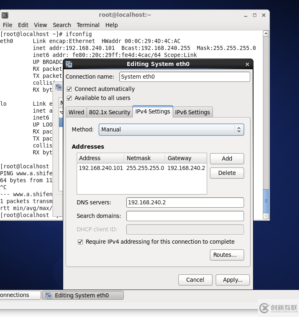Open the Terminal menu

(x=88, y=25)
